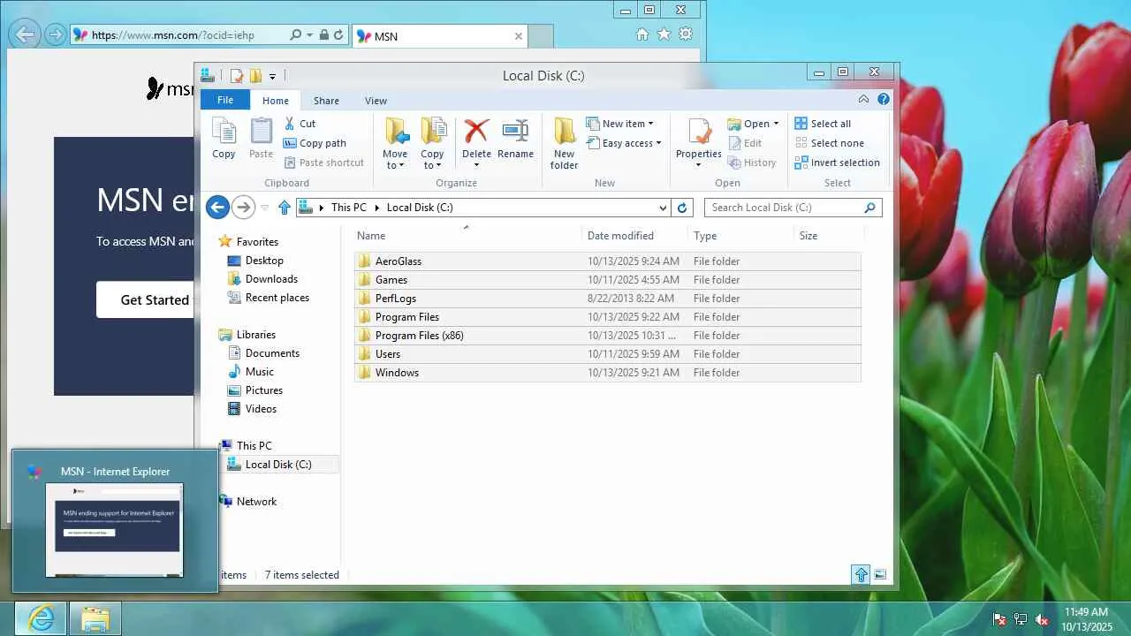
Task: Switch to the Home ribbon tab
Action: [x=276, y=101]
